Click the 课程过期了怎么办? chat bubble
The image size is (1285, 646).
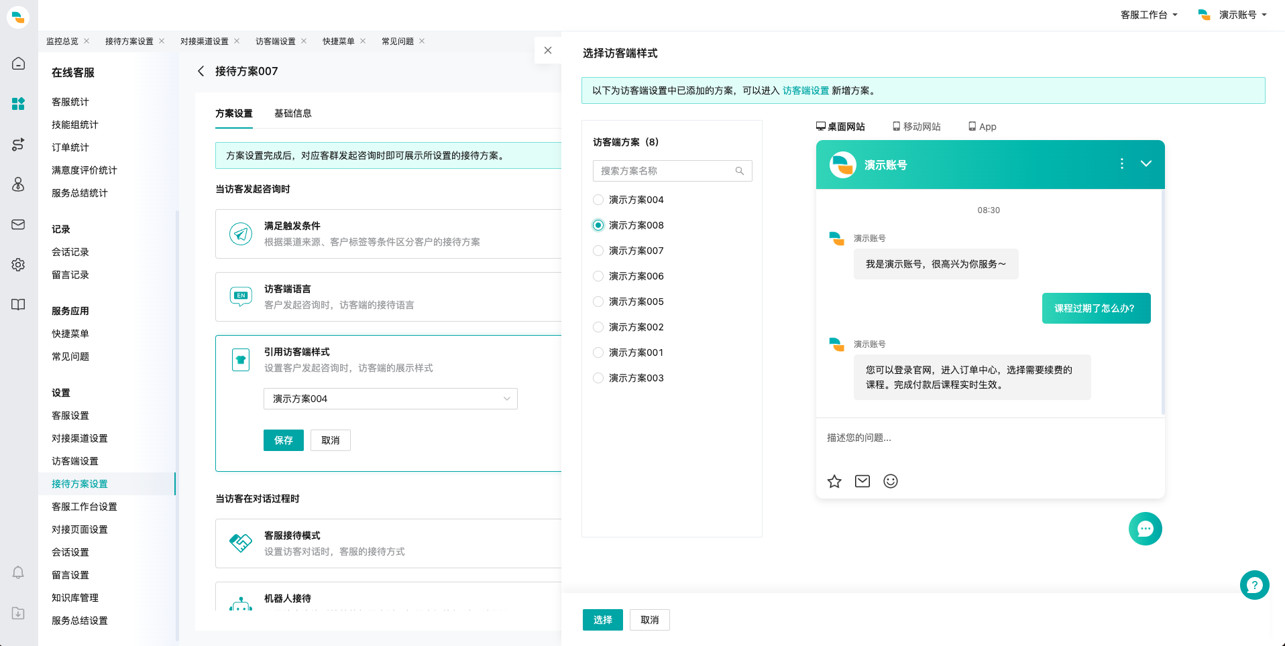pyautogui.click(x=1097, y=308)
